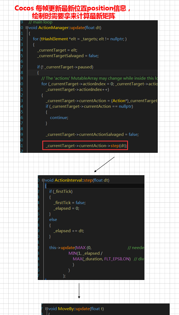Click 'if (_currentTarget->currentAction == nullptr)' line

(x=89, y=106)
